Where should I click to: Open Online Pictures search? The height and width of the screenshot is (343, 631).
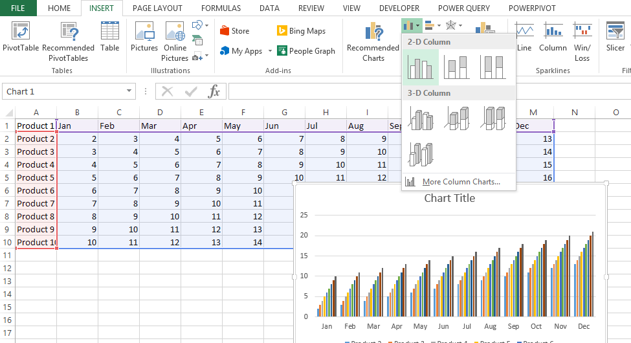[x=175, y=42]
